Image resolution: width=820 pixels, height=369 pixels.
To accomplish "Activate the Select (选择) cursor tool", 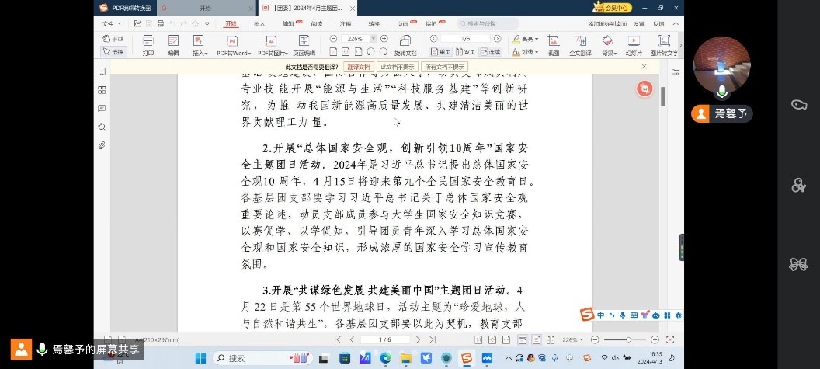I will click(113, 52).
